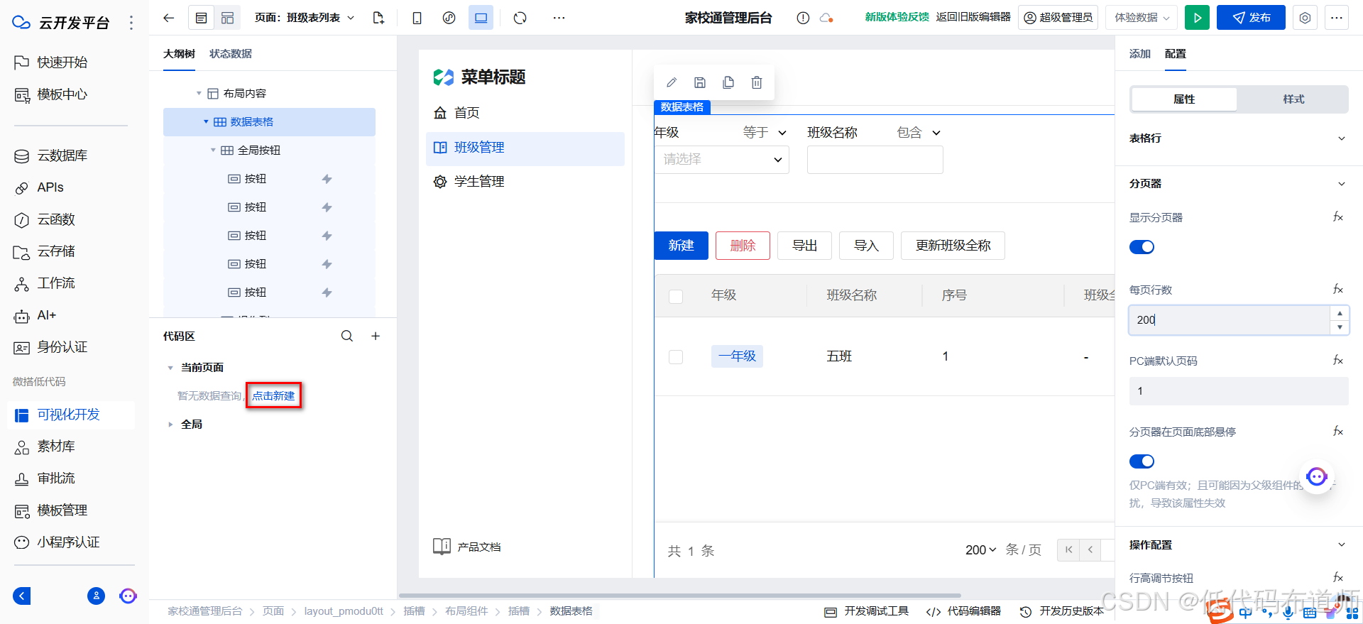Viewport: 1363px width, 624px height.
Task: Toggle the 显示分页器 switch
Action: point(1142,247)
